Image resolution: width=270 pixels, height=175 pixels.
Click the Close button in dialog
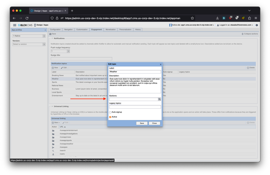[x=154, y=123]
